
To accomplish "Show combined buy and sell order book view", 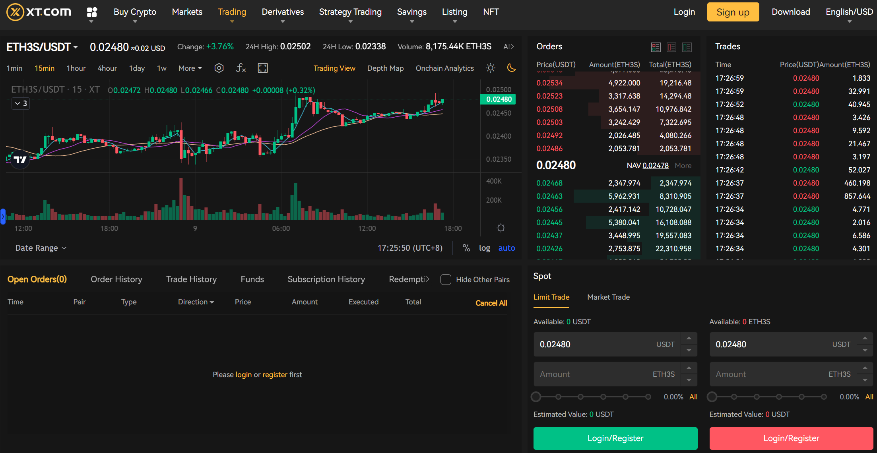I will [x=656, y=47].
